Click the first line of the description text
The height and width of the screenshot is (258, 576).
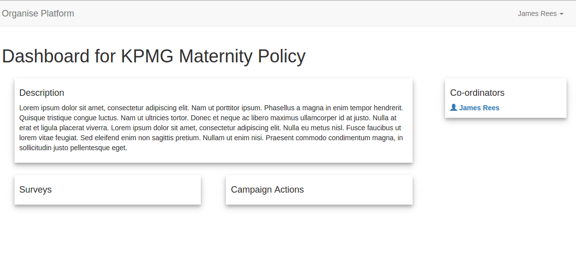[x=211, y=108]
